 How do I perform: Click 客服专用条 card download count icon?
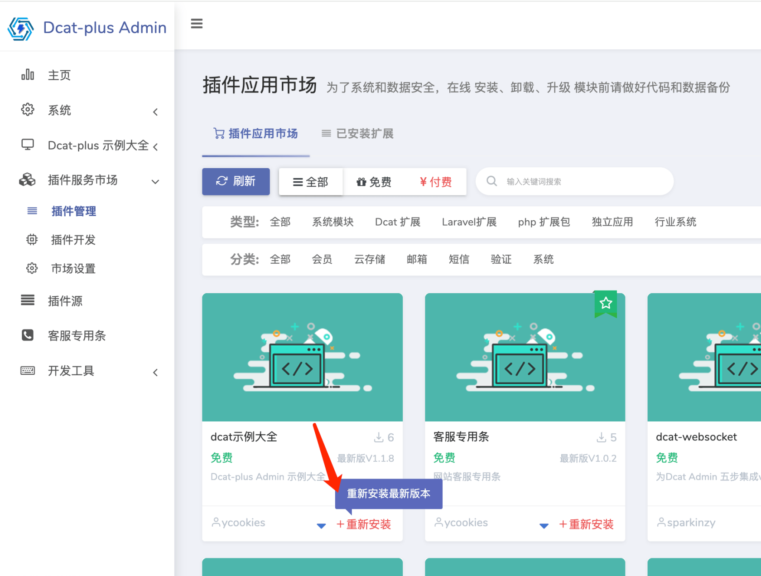click(602, 437)
